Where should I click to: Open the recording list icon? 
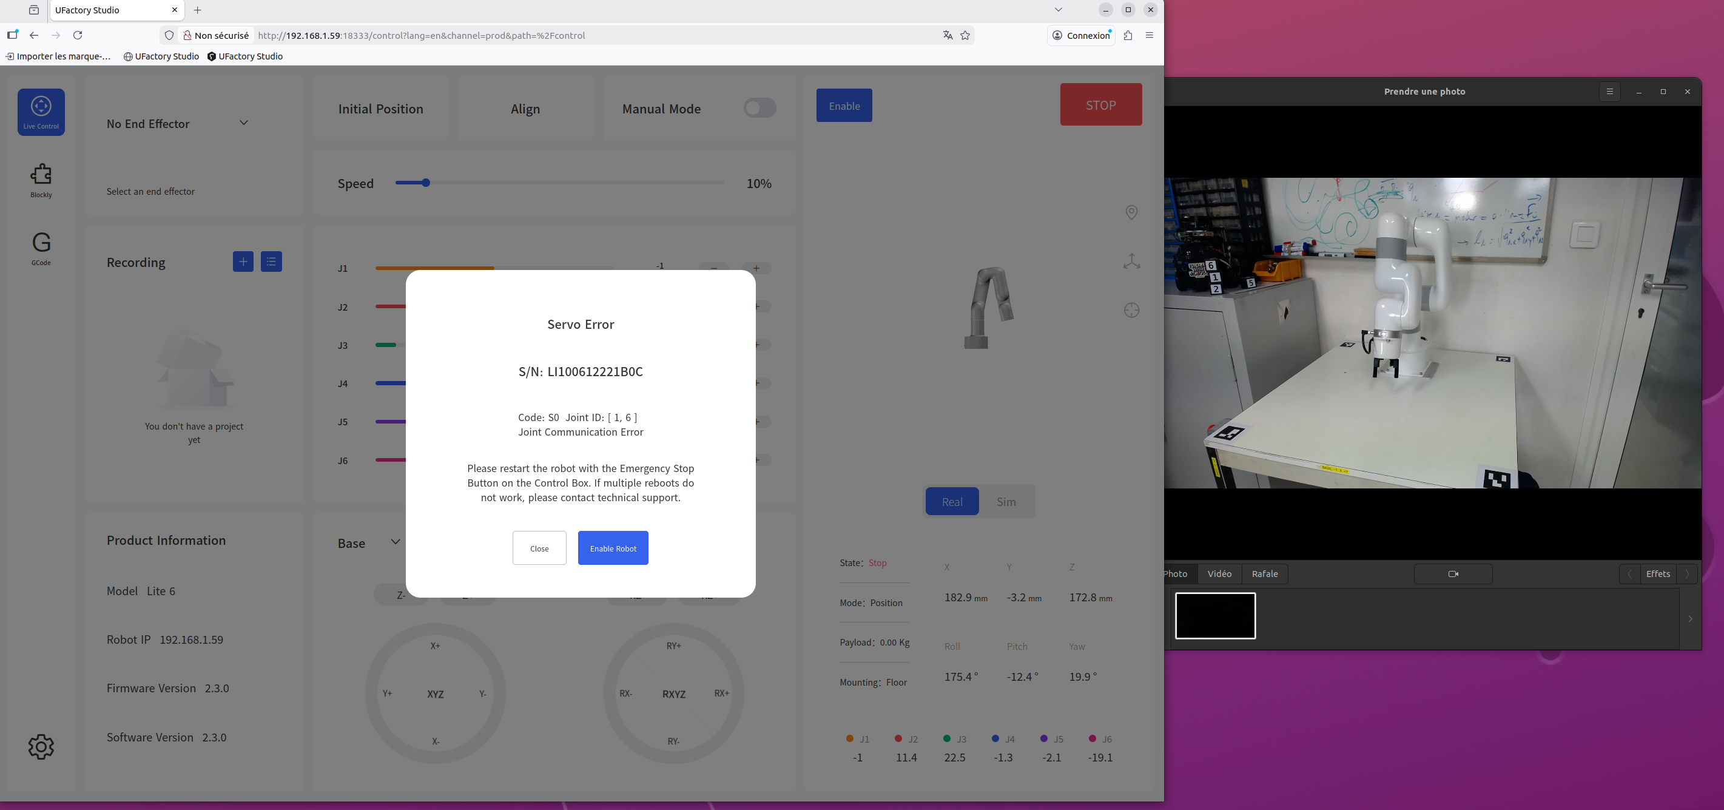(x=271, y=262)
